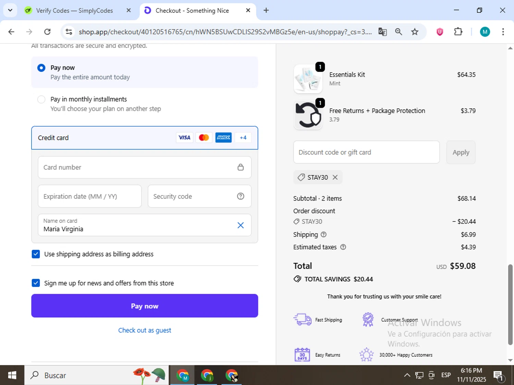The width and height of the screenshot is (514, 385).
Task: Click the Customer Support badge icon
Action: coord(368,320)
